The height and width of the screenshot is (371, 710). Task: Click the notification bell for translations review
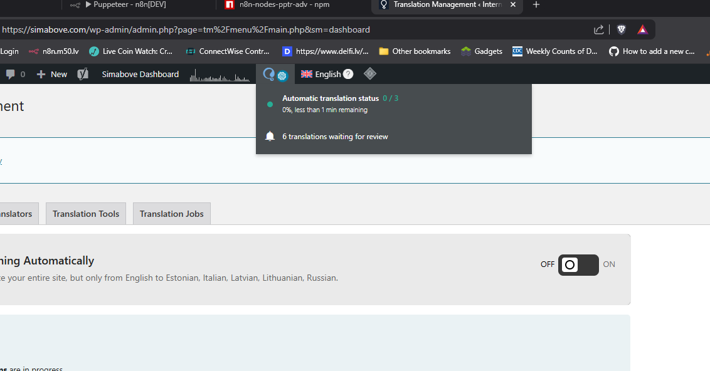click(x=270, y=137)
